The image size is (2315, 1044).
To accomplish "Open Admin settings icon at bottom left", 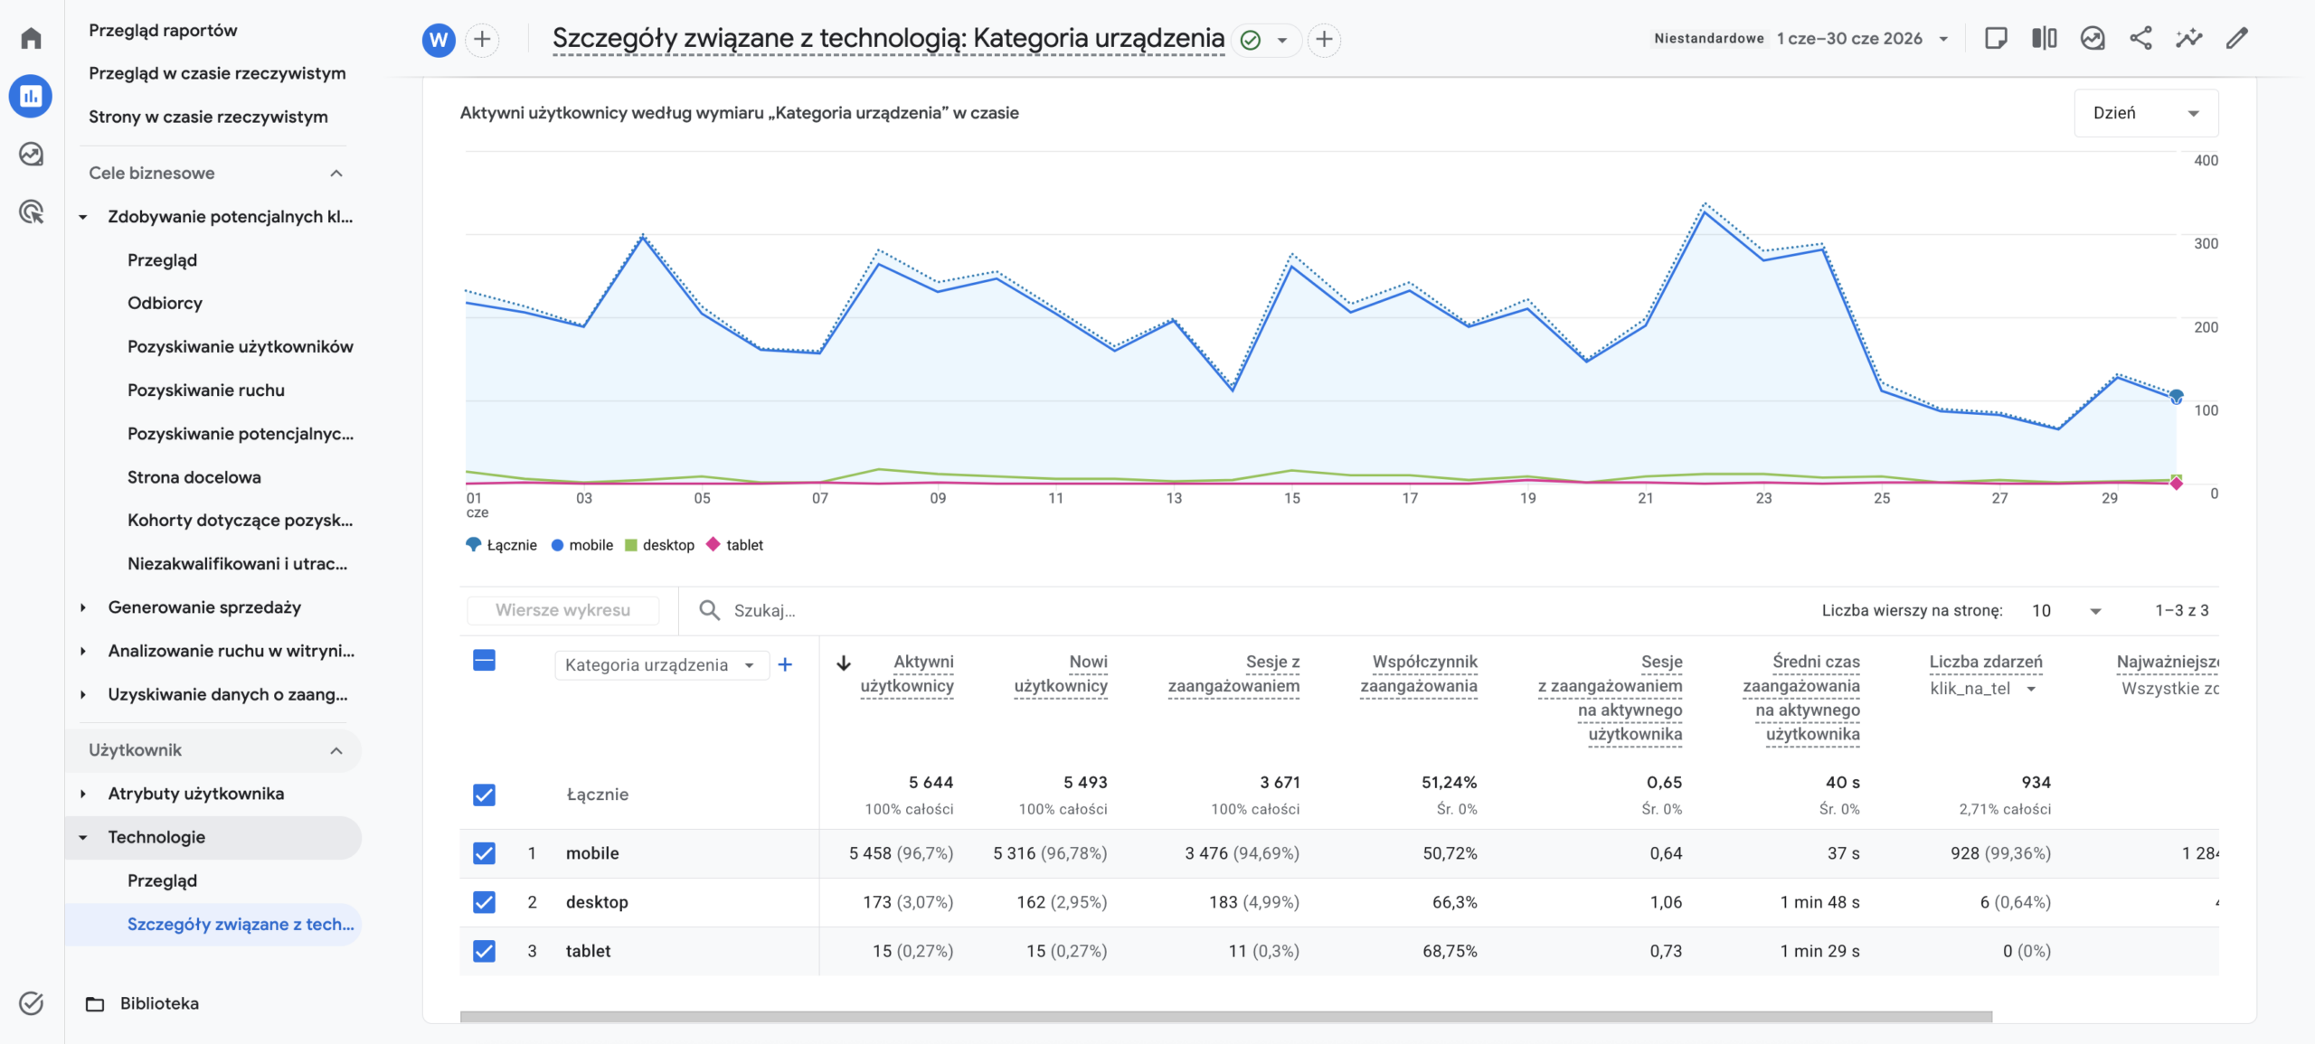I will pos(32,1003).
